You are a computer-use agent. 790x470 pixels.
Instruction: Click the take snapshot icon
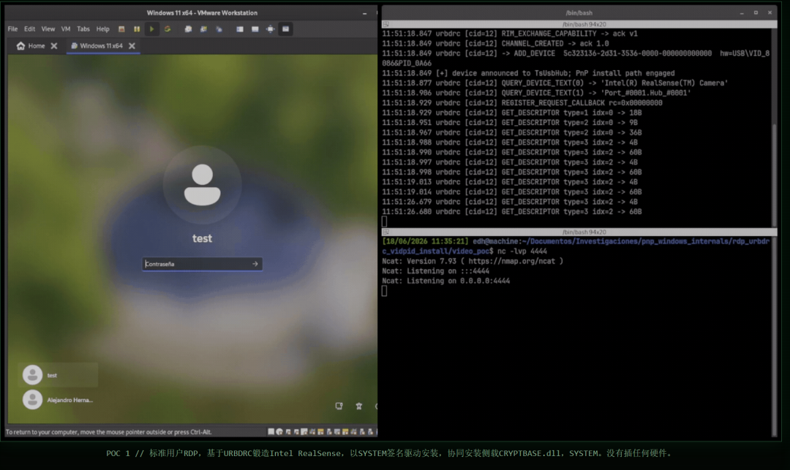(x=188, y=29)
